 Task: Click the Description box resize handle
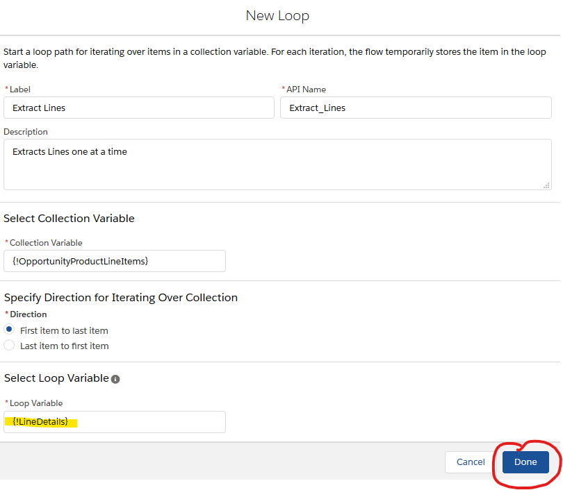coord(546,185)
